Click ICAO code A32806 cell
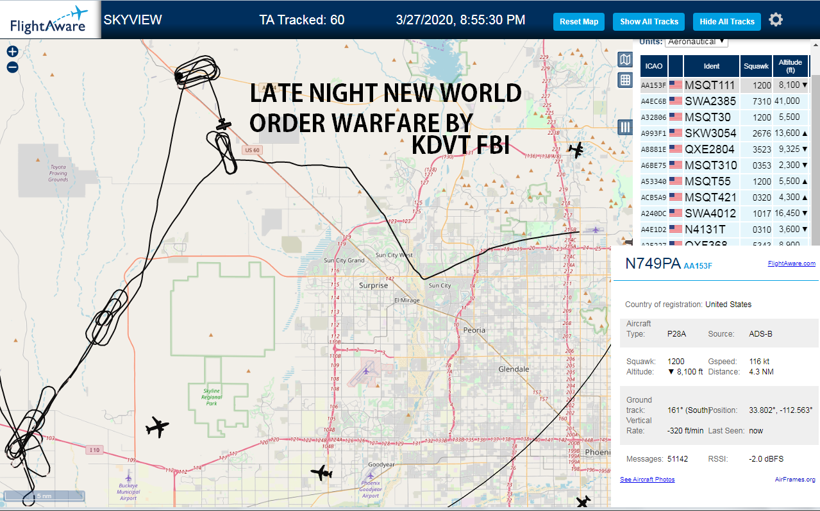The height and width of the screenshot is (511, 820). [654, 117]
